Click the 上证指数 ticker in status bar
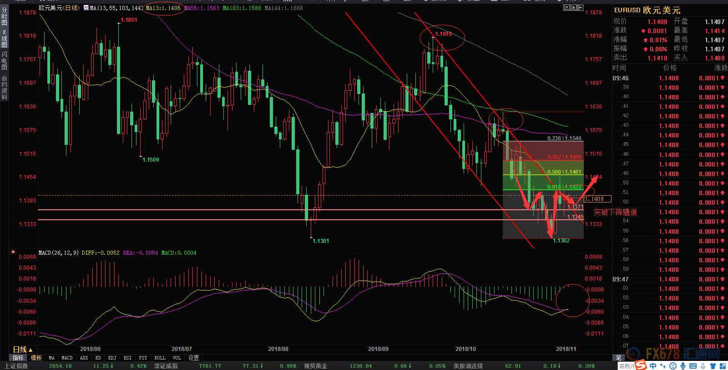This screenshot has width=728, height=370. coord(16,366)
